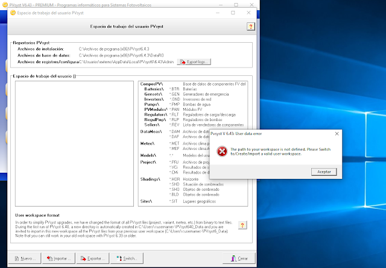
Task: Select Regulators\ folder entry
Action: [x=156, y=114]
